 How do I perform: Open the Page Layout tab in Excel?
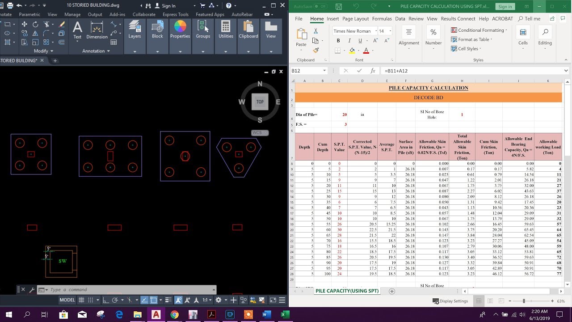[356, 19]
